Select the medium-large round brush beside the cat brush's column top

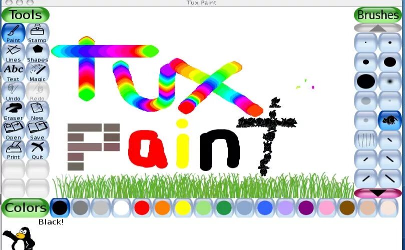(390, 62)
